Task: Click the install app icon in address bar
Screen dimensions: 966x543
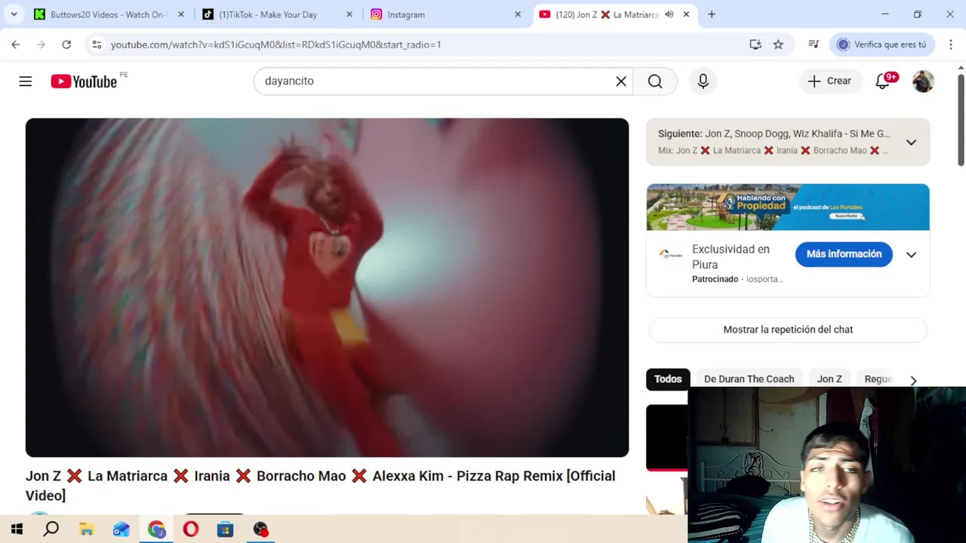Action: click(755, 44)
